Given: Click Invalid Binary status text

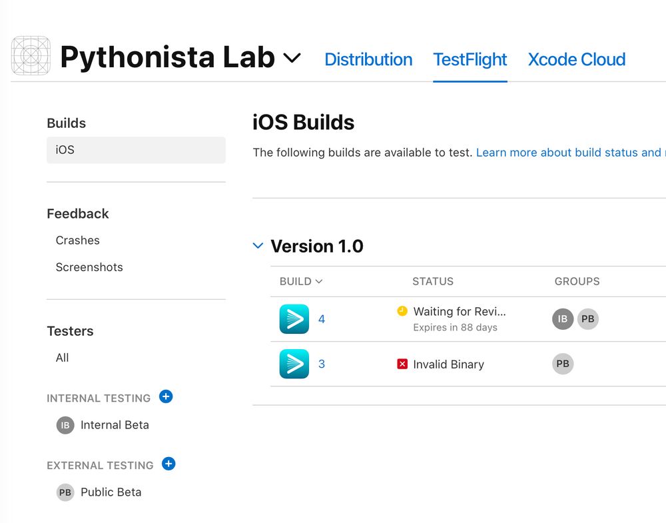Looking at the screenshot, I should coord(448,364).
